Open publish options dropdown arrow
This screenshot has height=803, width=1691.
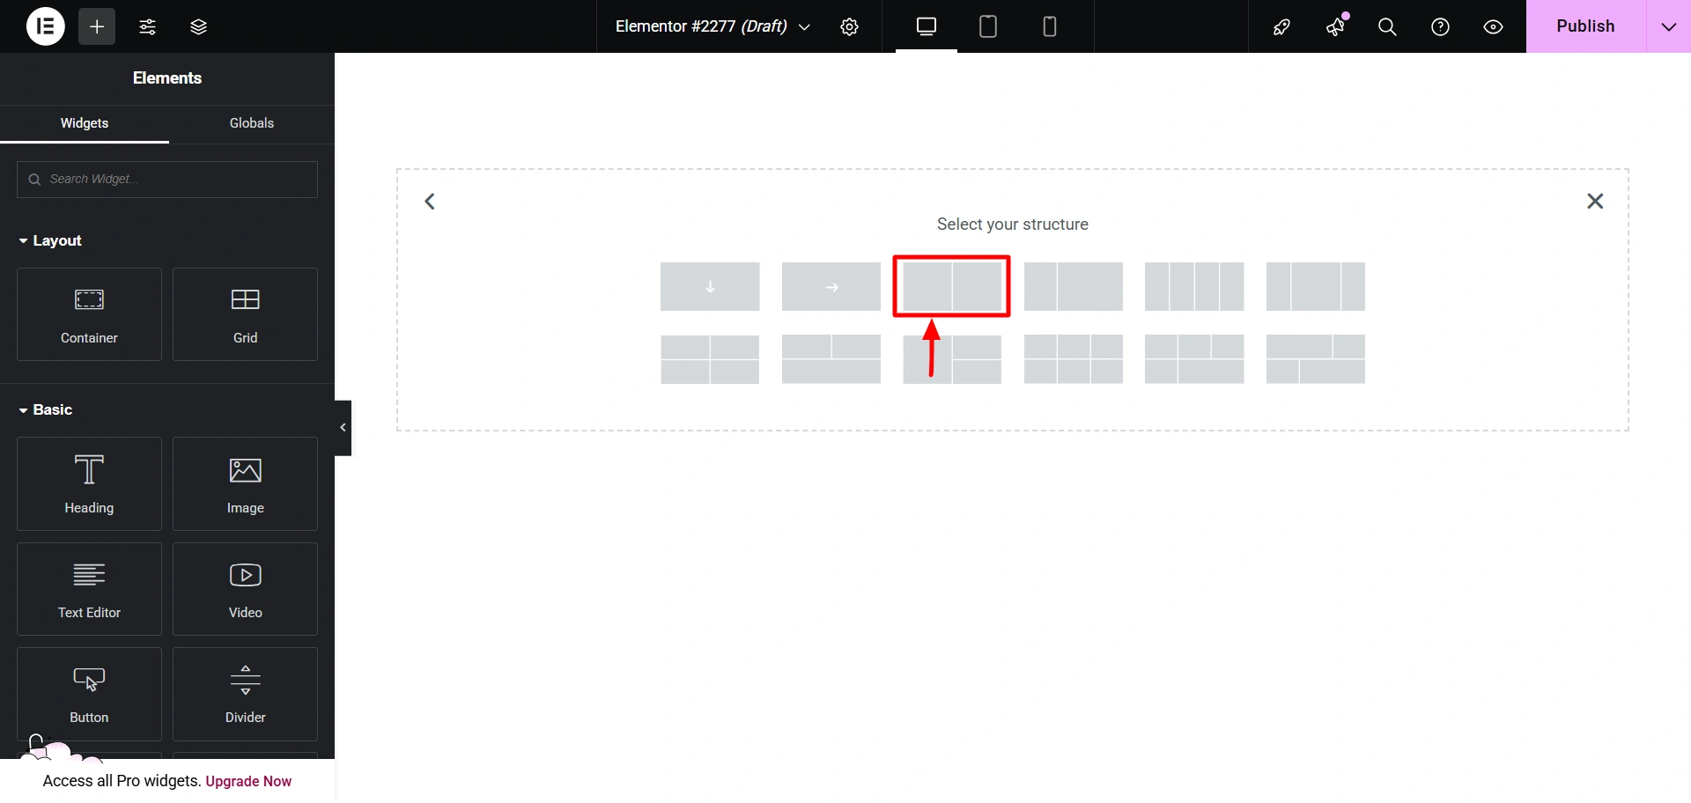pos(1669,26)
